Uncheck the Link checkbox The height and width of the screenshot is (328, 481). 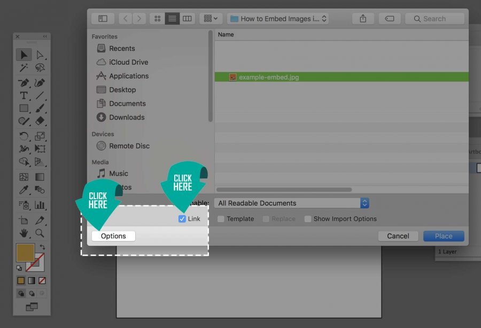pos(182,218)
